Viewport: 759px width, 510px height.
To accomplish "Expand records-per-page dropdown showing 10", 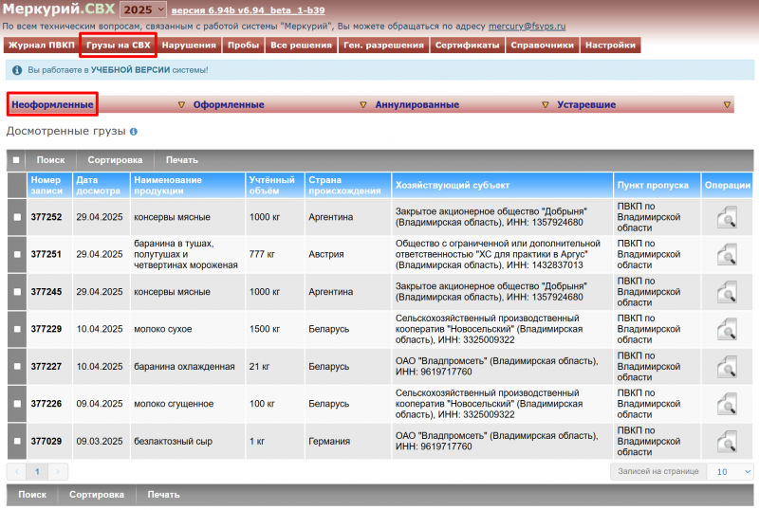I will pyautogui.click(x=733, y=471).
